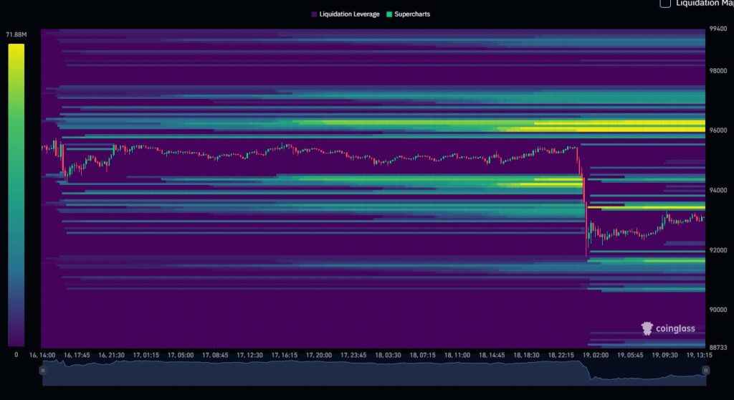734x400 pixels.
Task: Hide the Supercharts series via legend label
Action: click(x=412, y=14)
